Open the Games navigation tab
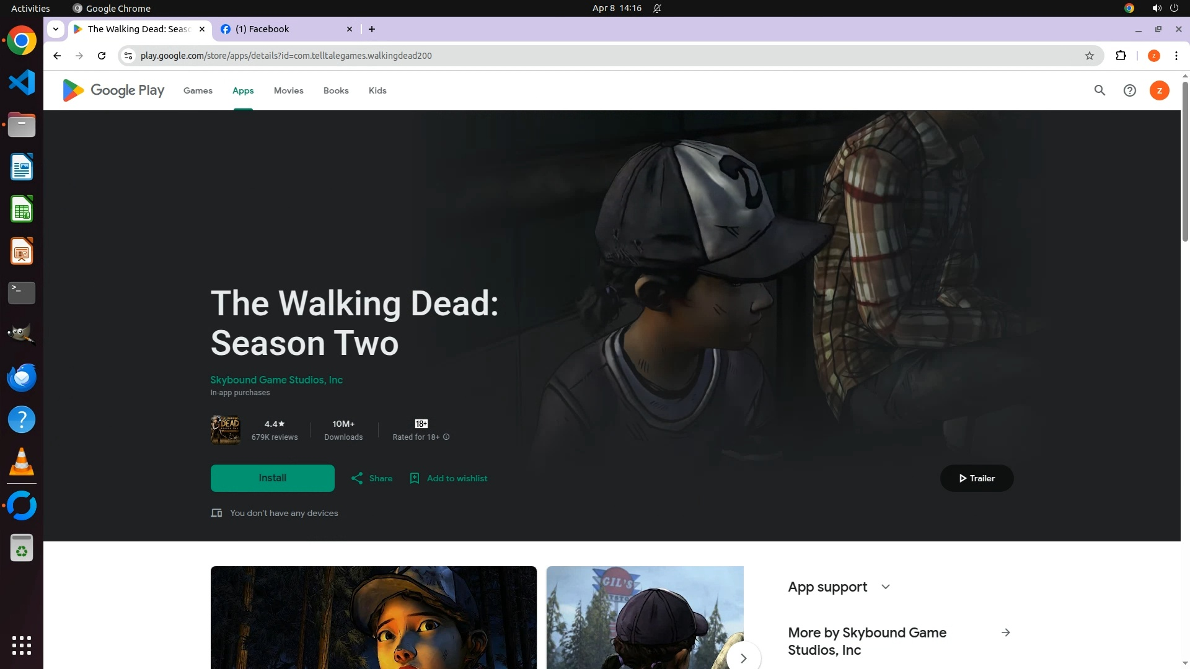The image size is (1190, 669). click(198, 90)
